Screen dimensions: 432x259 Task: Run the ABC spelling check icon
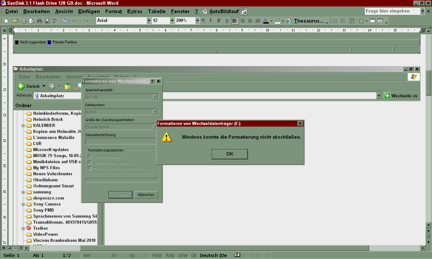click(x=55, y=21)
